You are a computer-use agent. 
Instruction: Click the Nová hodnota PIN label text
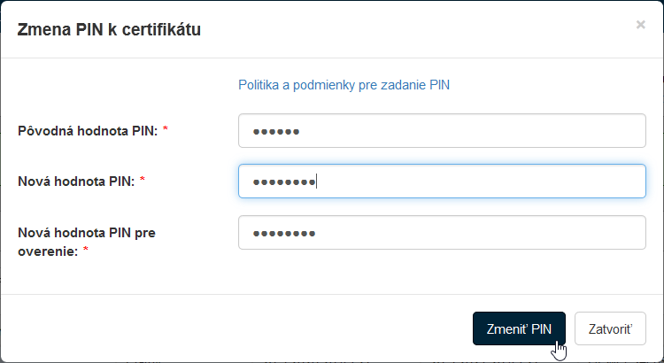point(76,181)
